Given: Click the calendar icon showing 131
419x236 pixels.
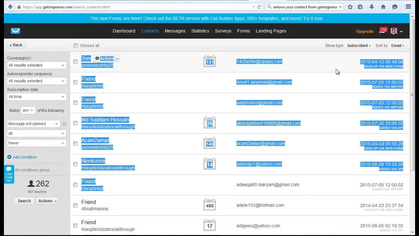Looking at the screenshot, I should pos(209,61).
